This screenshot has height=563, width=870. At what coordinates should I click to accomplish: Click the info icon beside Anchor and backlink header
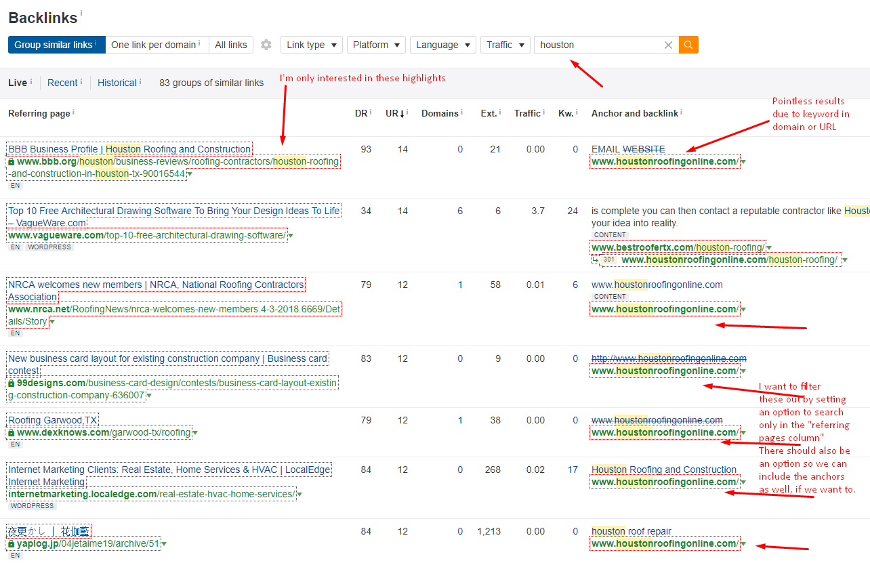point(681,112)
